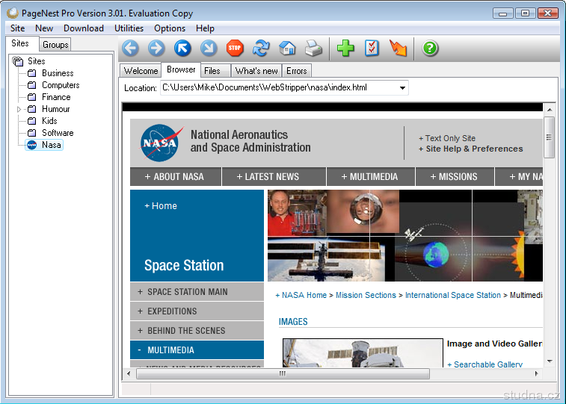Click the red Stop sign icon
Viewport: 566px width, 404px height.
point(235,49)
